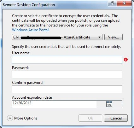Image resolution: width=134 pixels, height=128 pixels.
Task: Click the question mark help button
Action: [x=112, y=3]
